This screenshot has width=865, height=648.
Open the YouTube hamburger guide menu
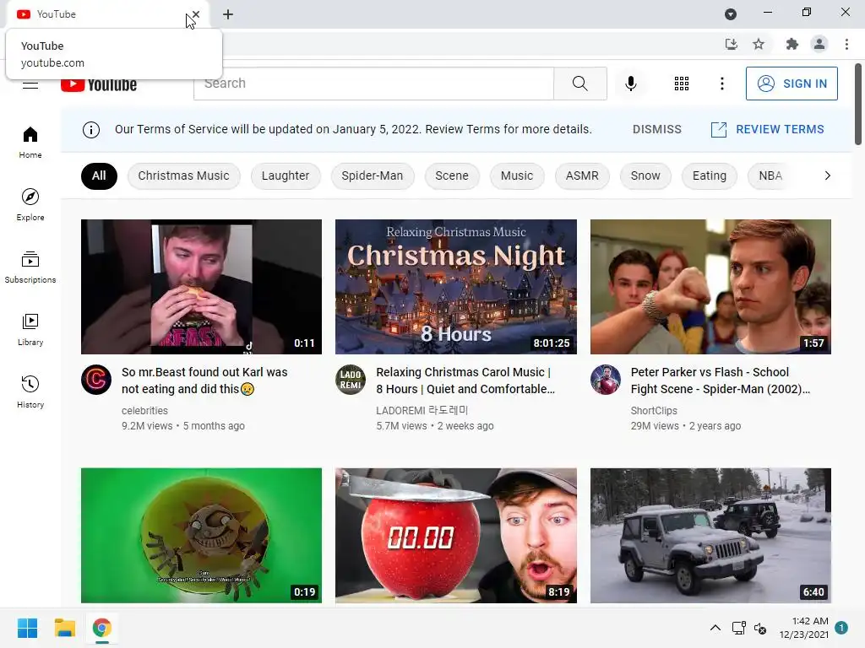(x=30, y=84)
